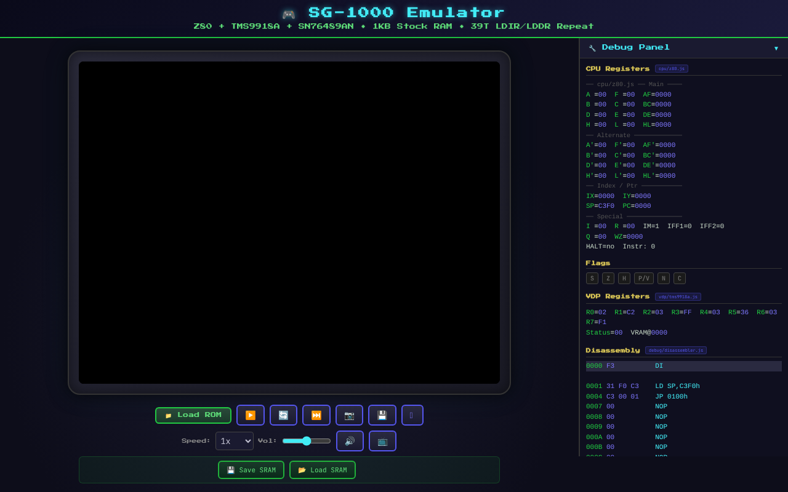The image size is (788, 492).
Task: Click the IX=0000 register value
Action: tap(600, 196)
